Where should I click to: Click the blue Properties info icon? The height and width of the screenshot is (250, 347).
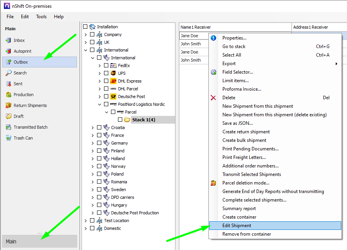(213, 38)
